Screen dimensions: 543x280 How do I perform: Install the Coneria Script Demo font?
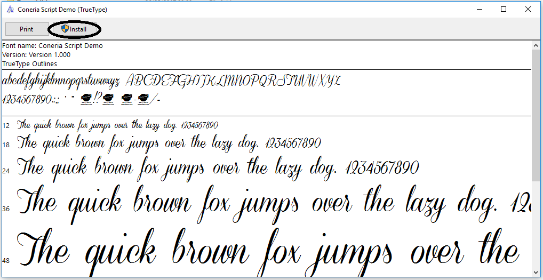(74, 29)
